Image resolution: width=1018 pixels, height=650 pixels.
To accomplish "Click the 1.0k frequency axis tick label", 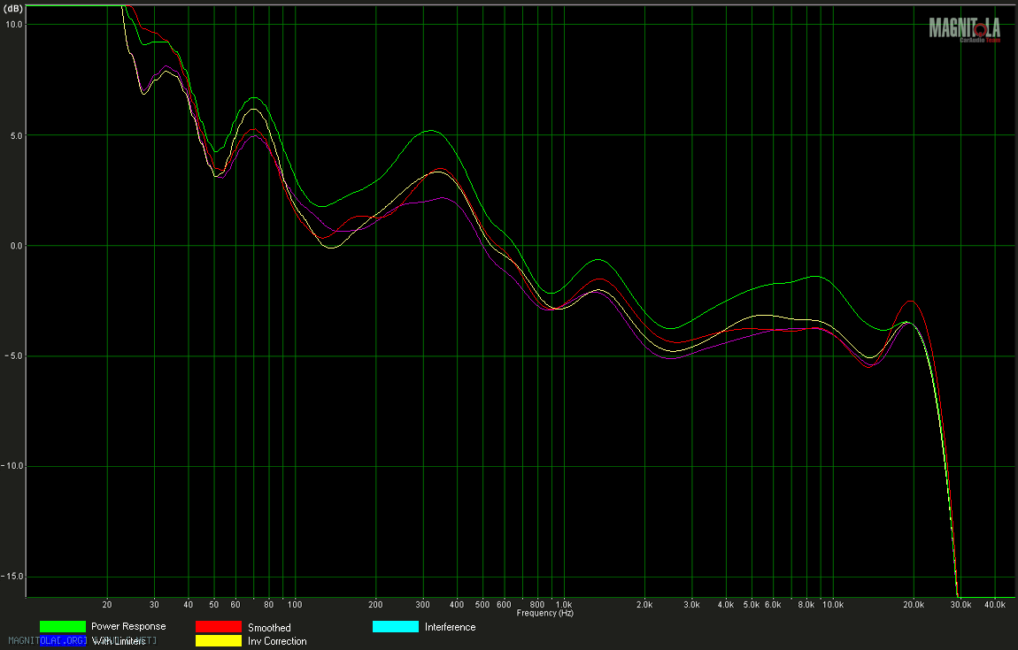I will 563,605.
